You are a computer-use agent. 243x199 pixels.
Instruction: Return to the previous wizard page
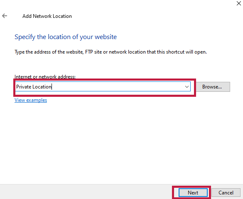point(5,16)
